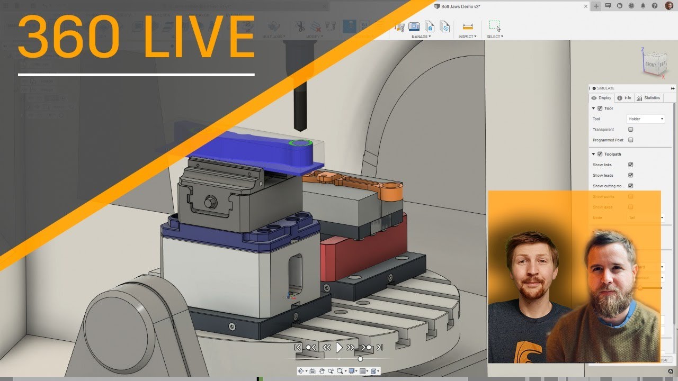
Task: Step the simulation backward
Action: (327, 347)
